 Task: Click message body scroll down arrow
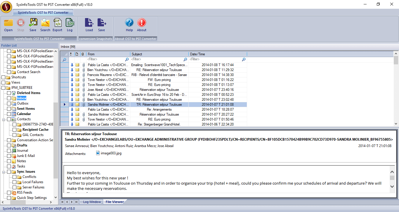click(392, 187)
